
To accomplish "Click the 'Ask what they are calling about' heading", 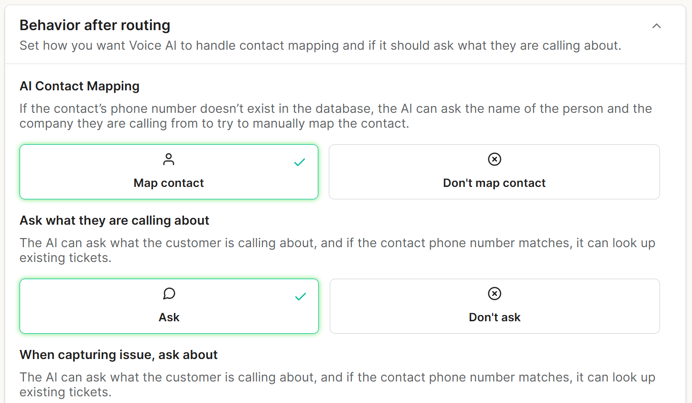I will [114, 220].
